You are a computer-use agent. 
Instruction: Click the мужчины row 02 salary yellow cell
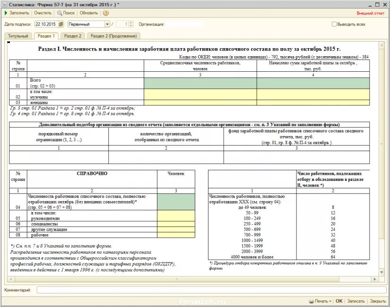coord(313,94)
